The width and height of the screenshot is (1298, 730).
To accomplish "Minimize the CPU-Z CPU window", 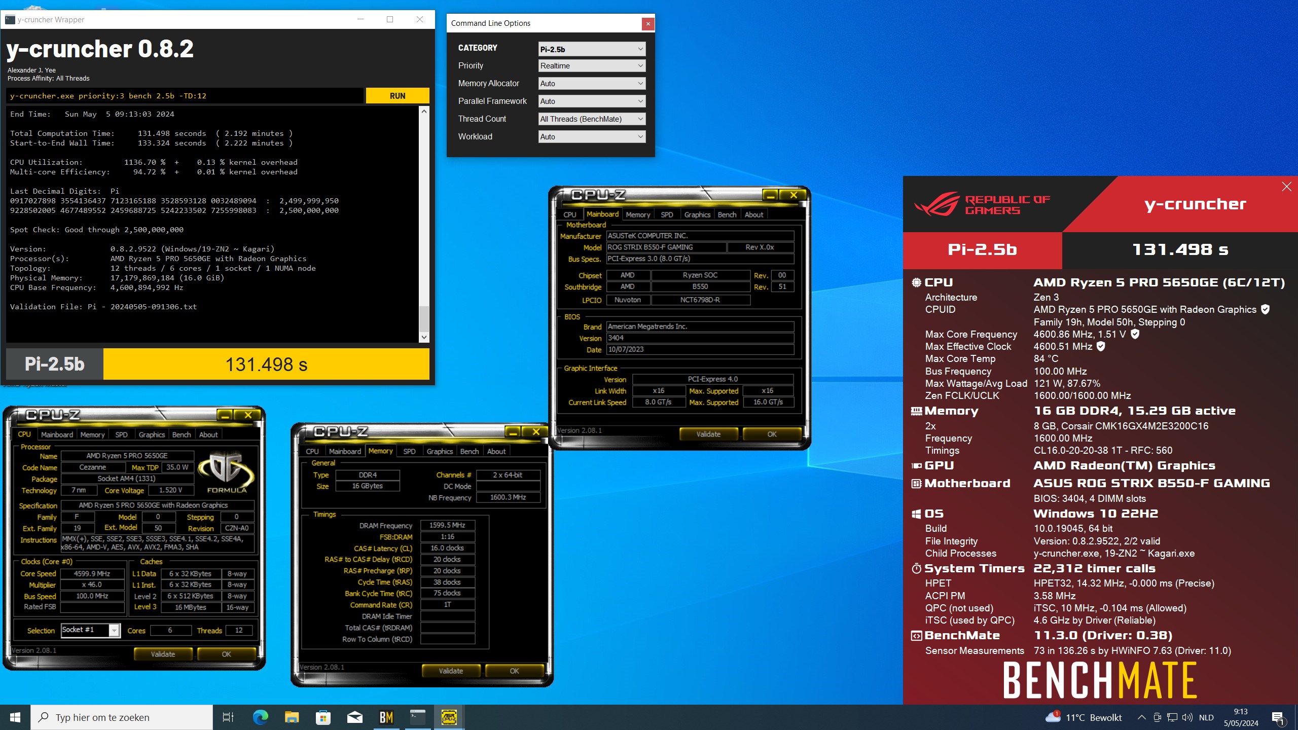I will coord(225,415).
